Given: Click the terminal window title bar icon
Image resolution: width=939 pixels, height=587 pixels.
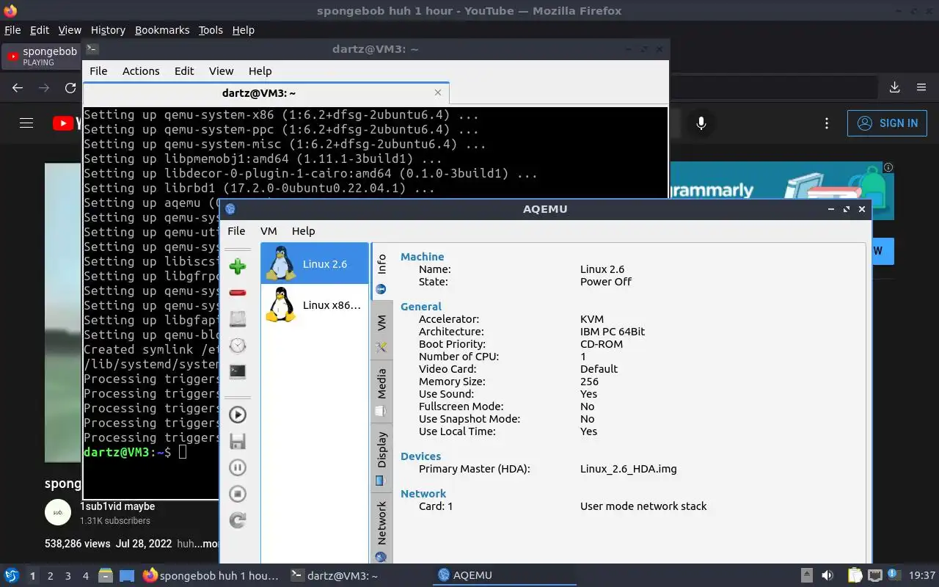Looking at the screenshot, I should (x=92, y=49).
